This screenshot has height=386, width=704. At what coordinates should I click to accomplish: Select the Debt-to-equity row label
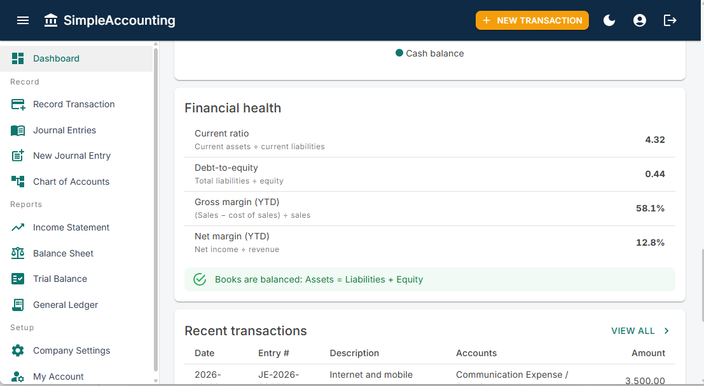226,168
